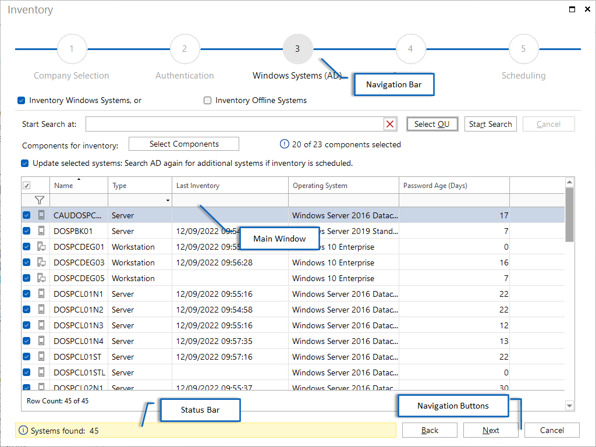Click the scrollbar down arrow

pyautogui.click(x=569, y=406)
